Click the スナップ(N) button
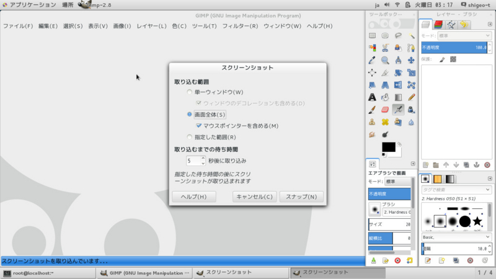 301,197
